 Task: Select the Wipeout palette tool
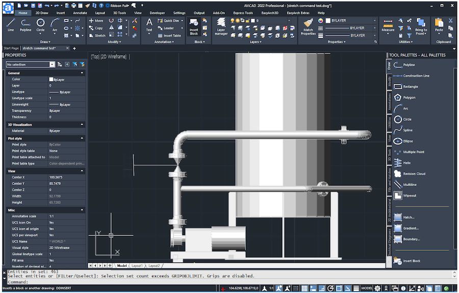coord(409,196)
